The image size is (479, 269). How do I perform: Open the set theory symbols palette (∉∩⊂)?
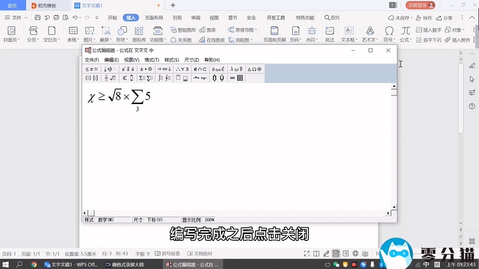200,69
